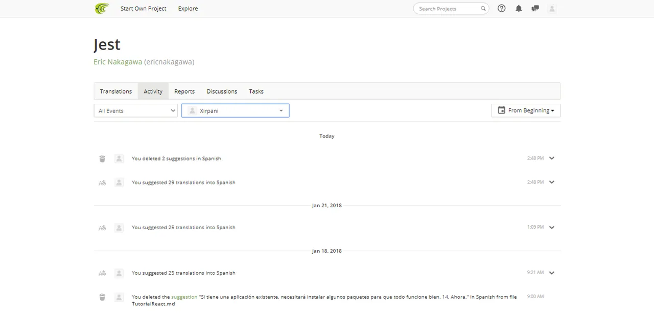Open the Reports tab
Screen dimensions: 654x315
coord(184,92)
